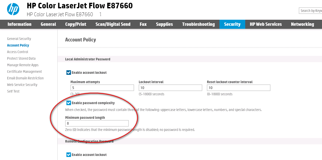This screenshot has height=160, width=322.
Task: Go to Scan/Digital Send tab
Action: [x=113, y=24]
